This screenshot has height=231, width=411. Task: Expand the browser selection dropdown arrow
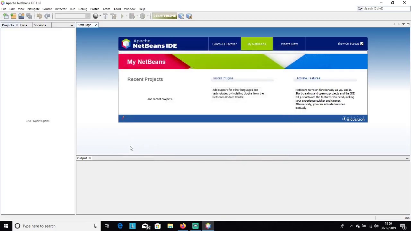pyautogui.click(x=100, y=16)
